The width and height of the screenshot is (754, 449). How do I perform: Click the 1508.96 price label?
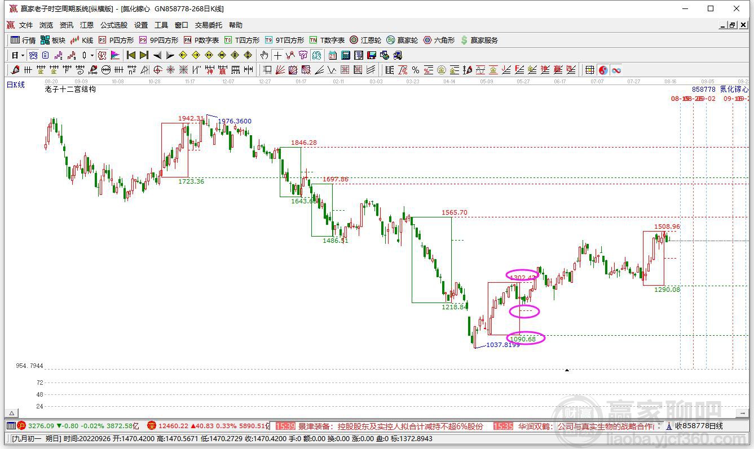[667, 226]
